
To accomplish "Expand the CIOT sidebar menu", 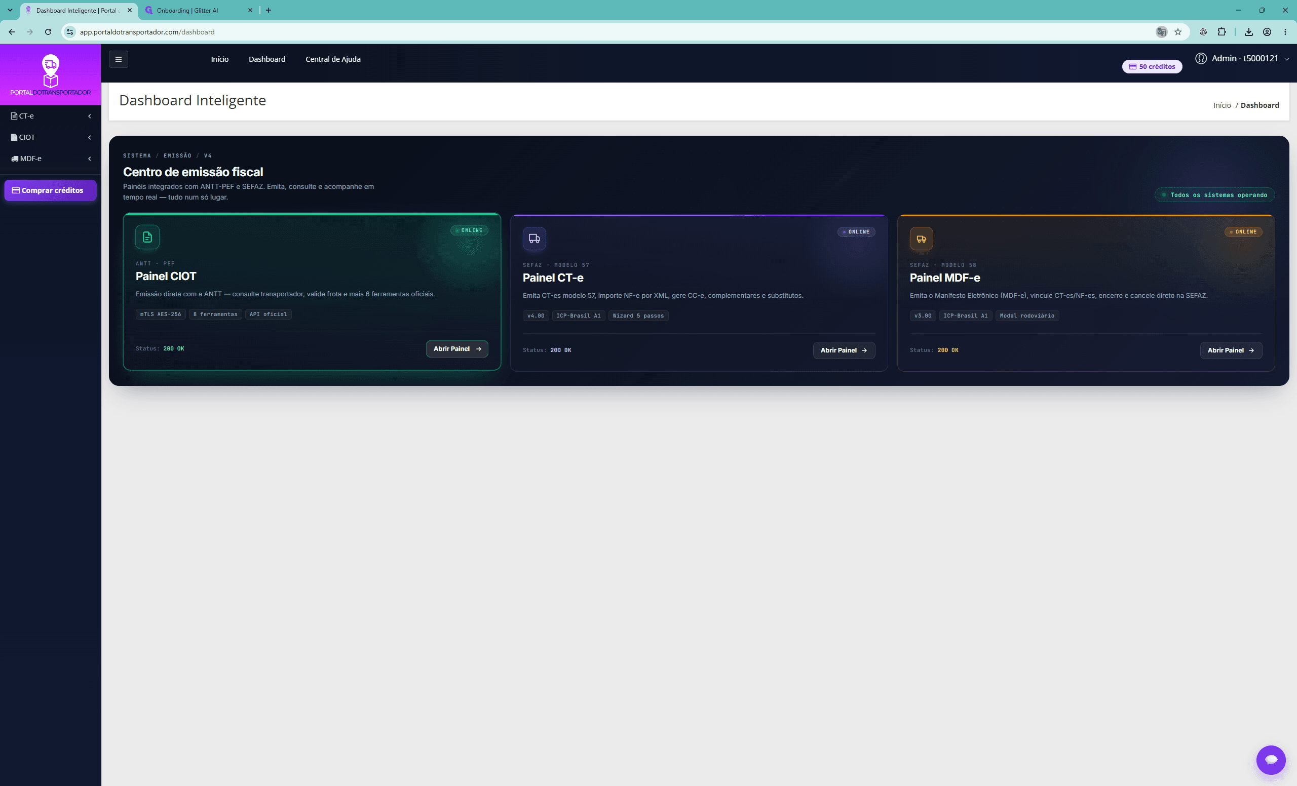I will [x=51, y=137].
